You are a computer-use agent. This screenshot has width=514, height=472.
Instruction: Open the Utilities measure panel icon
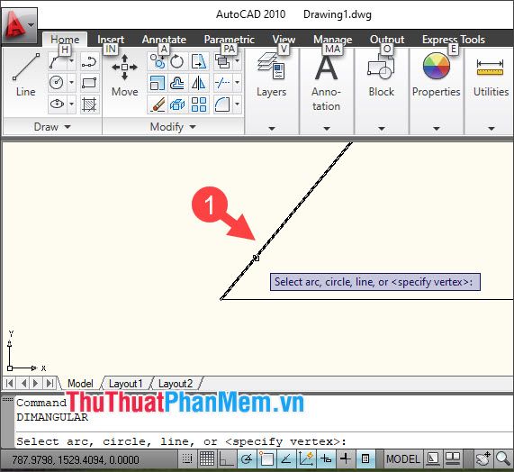pyautogui.click(x=490, y=68)
